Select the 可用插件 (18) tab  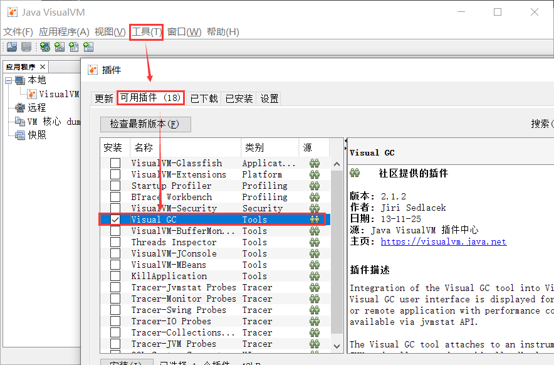(x=150, y=98)
